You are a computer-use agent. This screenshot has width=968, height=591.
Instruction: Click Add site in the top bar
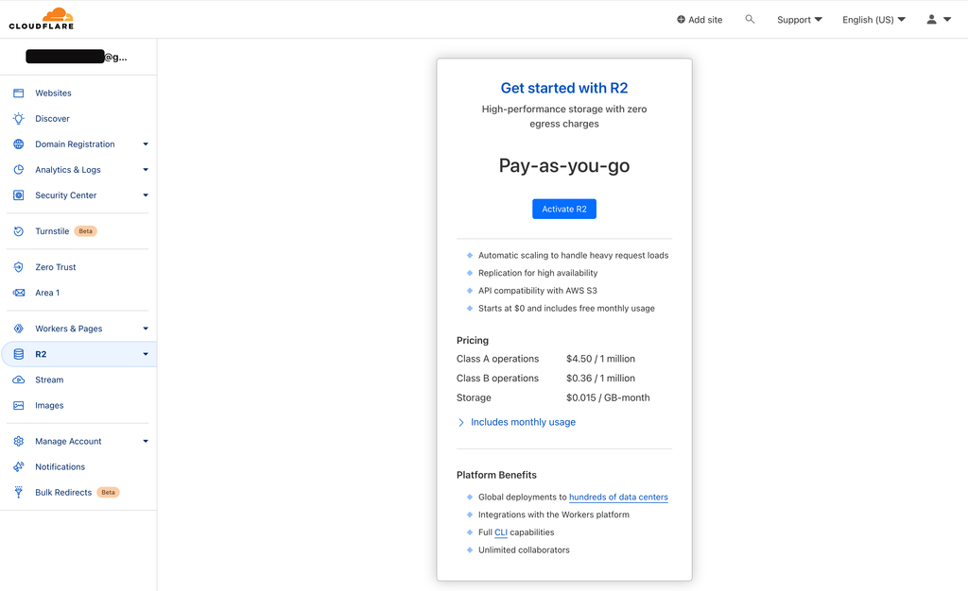[x=700, y=18]
